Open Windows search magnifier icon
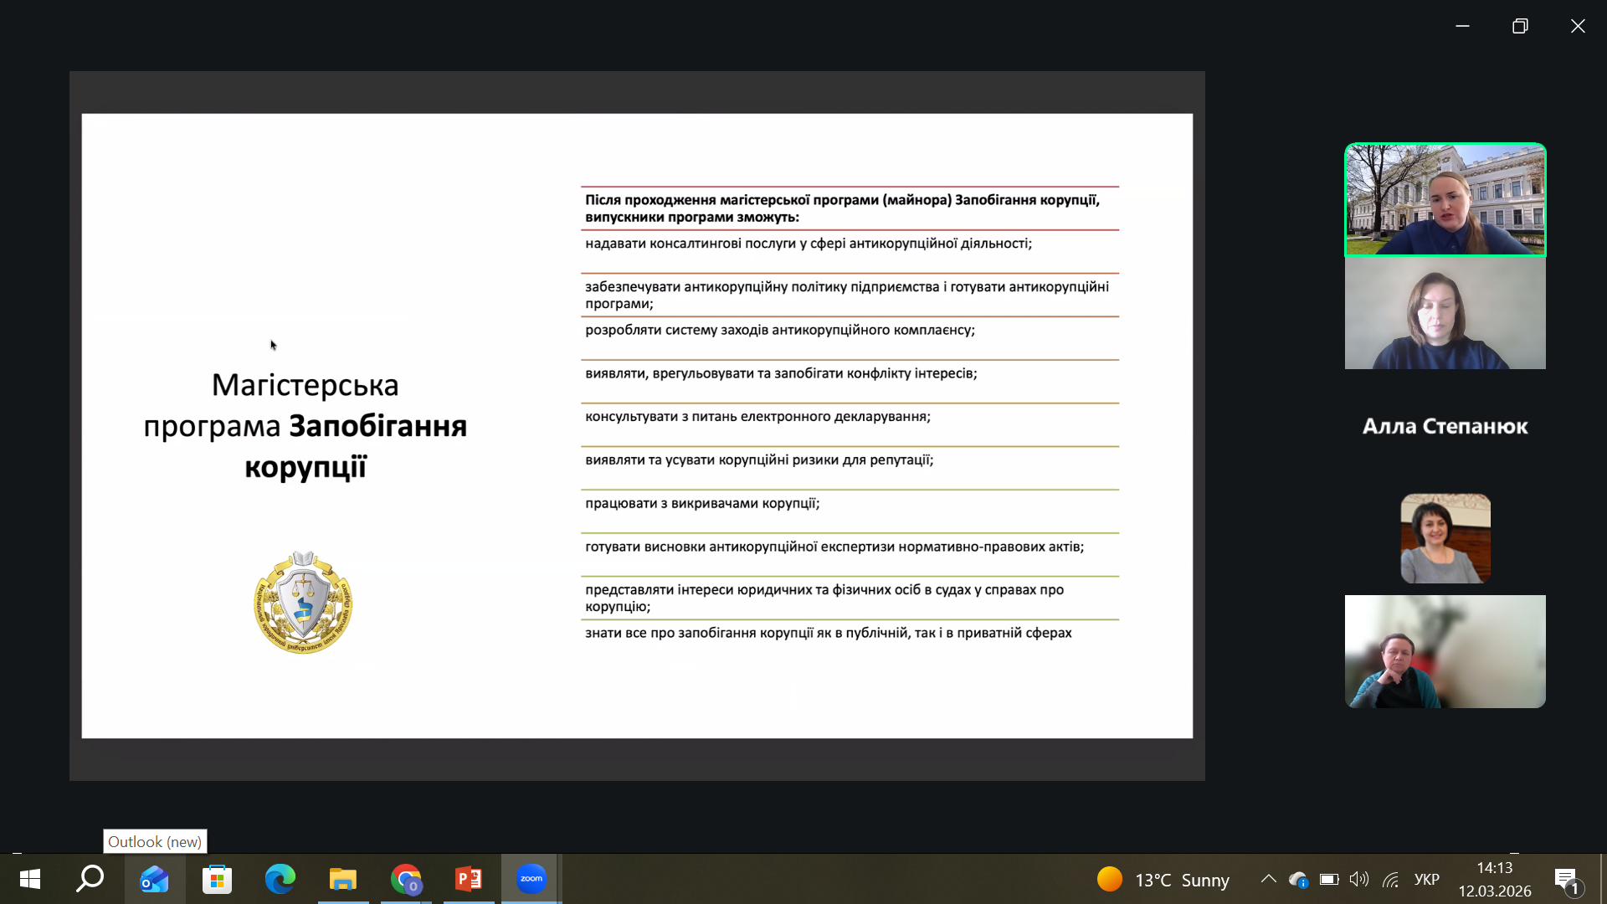 point(90,879)
